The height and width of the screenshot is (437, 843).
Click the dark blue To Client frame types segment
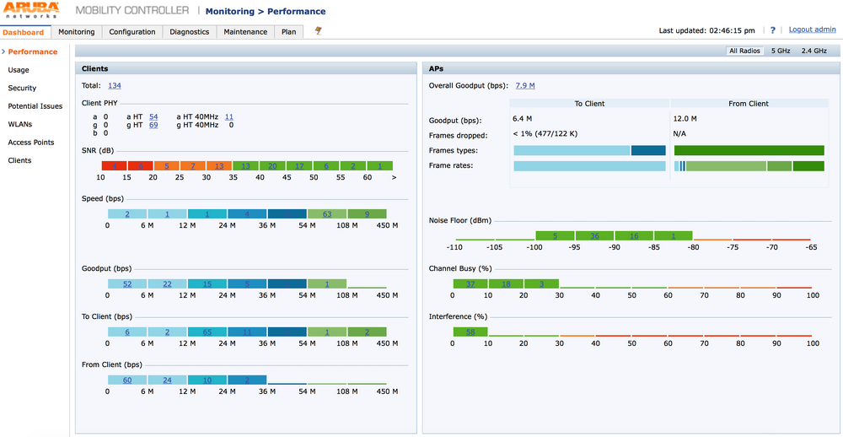[x=648, y=151]
